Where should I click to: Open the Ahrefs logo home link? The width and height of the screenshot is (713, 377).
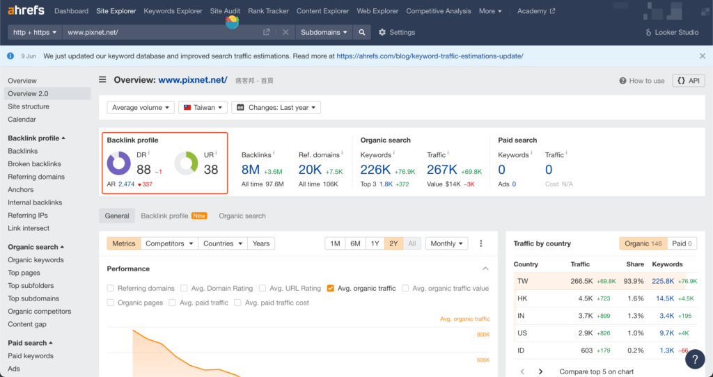(x=26, y=10)
